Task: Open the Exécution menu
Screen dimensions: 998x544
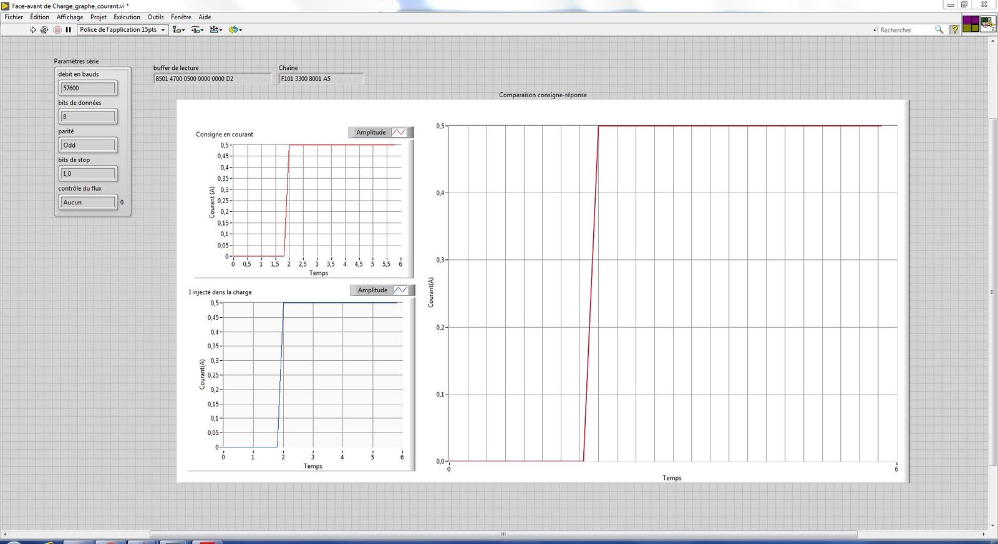Action: [x=127, y=17]
